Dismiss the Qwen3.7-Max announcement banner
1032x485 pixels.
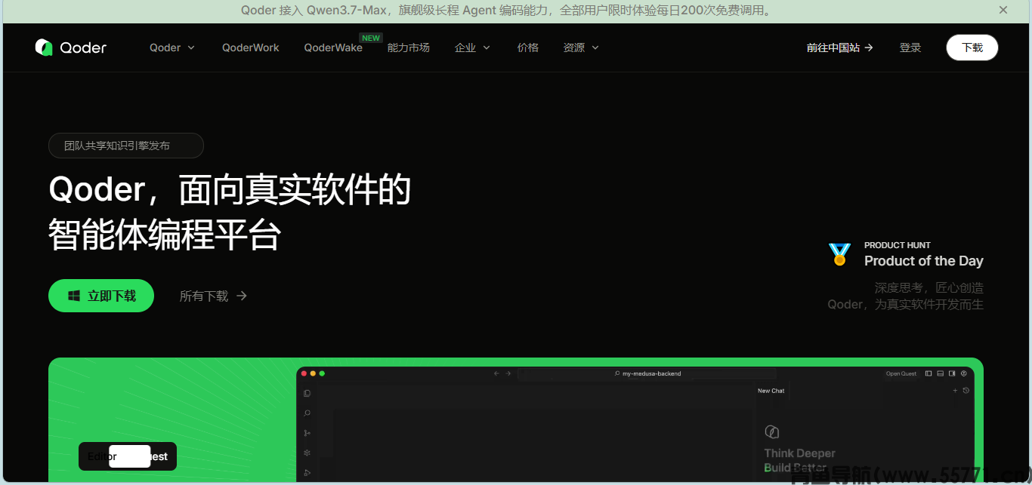(x=1003, y=11)
